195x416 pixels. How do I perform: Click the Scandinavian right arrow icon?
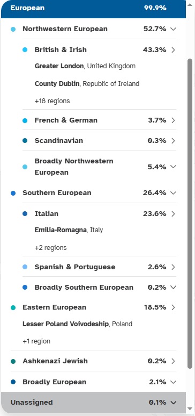click(x=174, y=141)
